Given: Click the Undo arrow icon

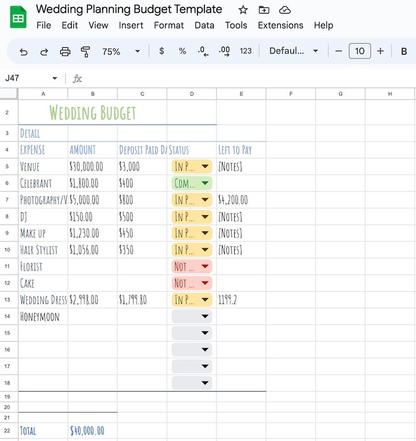Looking at the screenshot, I should click(23, 52).
